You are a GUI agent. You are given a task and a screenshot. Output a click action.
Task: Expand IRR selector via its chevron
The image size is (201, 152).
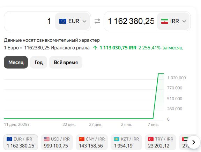[x=184, y=21]
